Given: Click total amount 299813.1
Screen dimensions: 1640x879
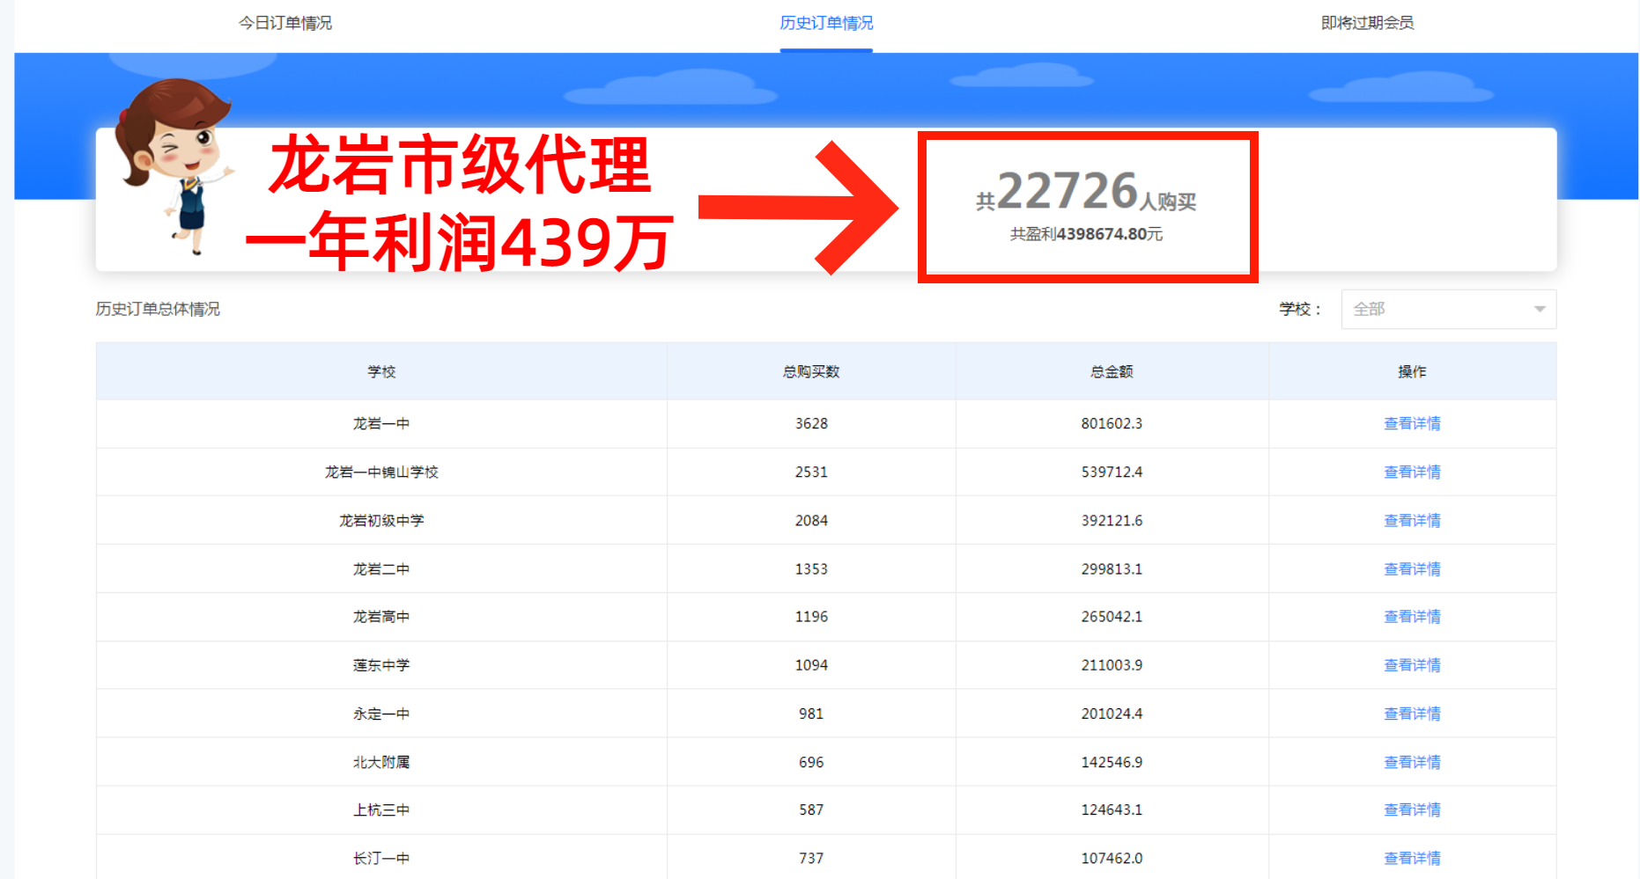Looking at the screenshot, I should (x=1112, y=568).
